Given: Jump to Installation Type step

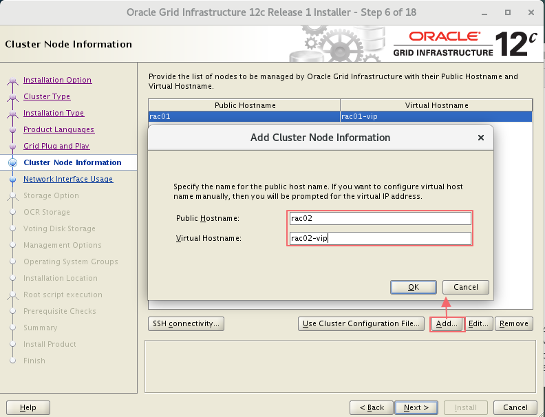Looking at the screenshot, I should 54,113.
